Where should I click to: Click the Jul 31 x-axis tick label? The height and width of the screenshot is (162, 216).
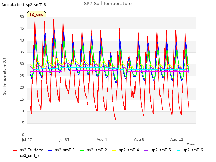[64, 140]
